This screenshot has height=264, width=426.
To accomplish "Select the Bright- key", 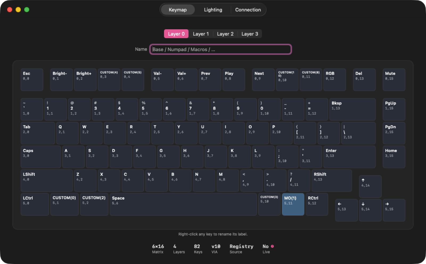I will click(x=62, y=80).
